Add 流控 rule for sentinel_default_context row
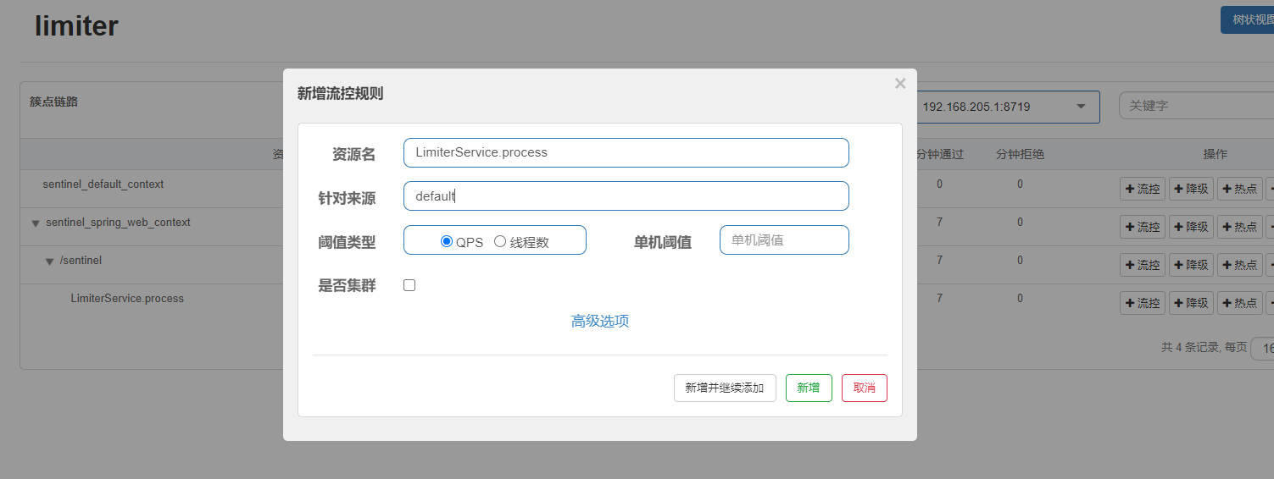 coord(1143,189)
